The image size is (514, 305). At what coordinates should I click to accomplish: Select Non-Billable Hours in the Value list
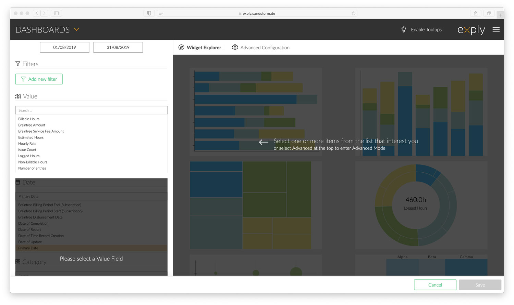pos(33,162)
